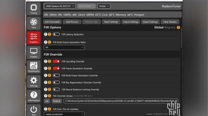Click the warning icon beside Global Registry
Viewport: 208px width, 116px height.
pyautogui.click(x=178, y=27)
